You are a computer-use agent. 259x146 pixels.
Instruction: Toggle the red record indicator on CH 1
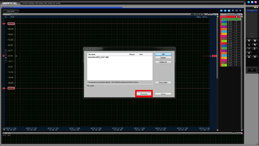pos(239,17)
